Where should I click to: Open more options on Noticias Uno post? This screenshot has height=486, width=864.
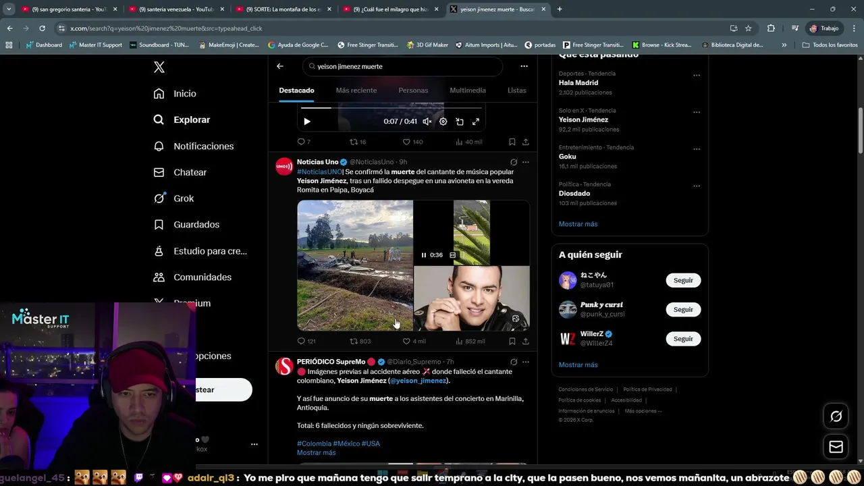(x=526, y=162)
